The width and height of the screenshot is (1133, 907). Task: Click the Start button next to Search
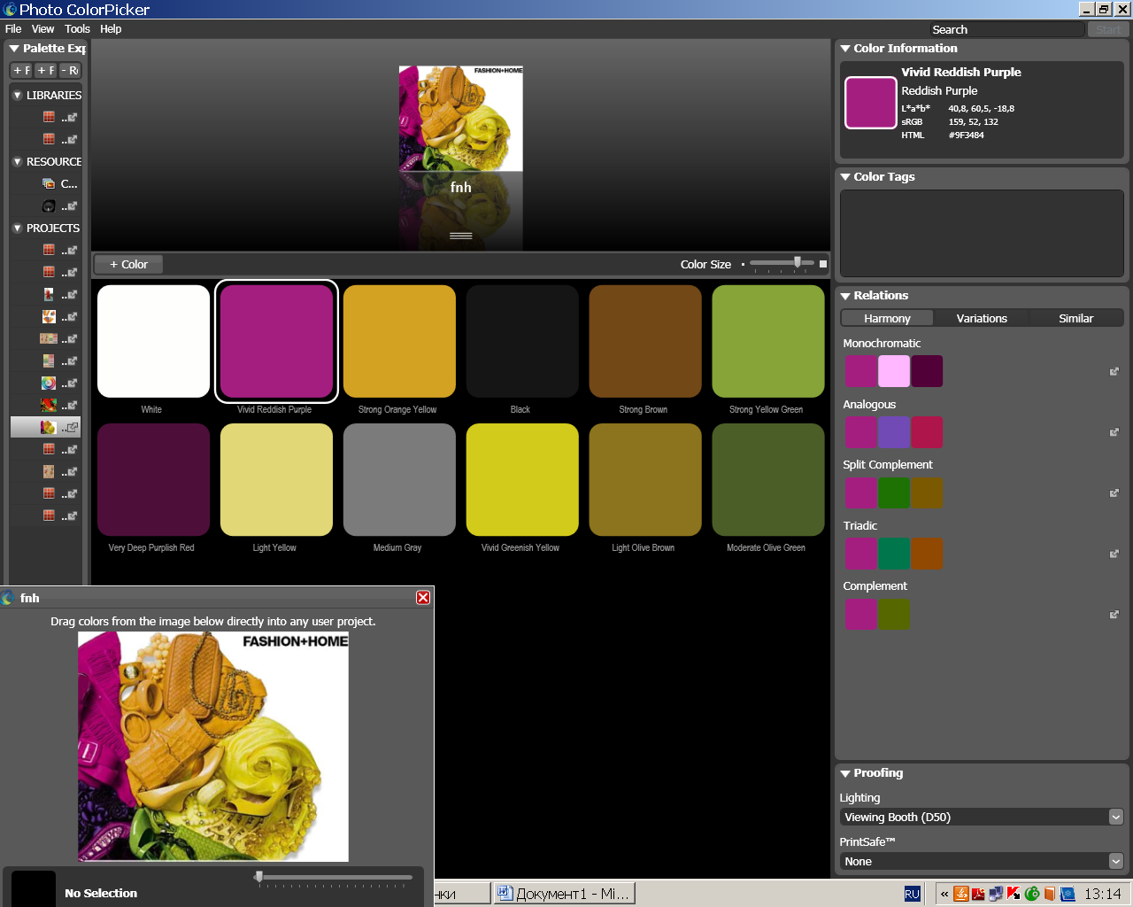tap(1108, 30)
